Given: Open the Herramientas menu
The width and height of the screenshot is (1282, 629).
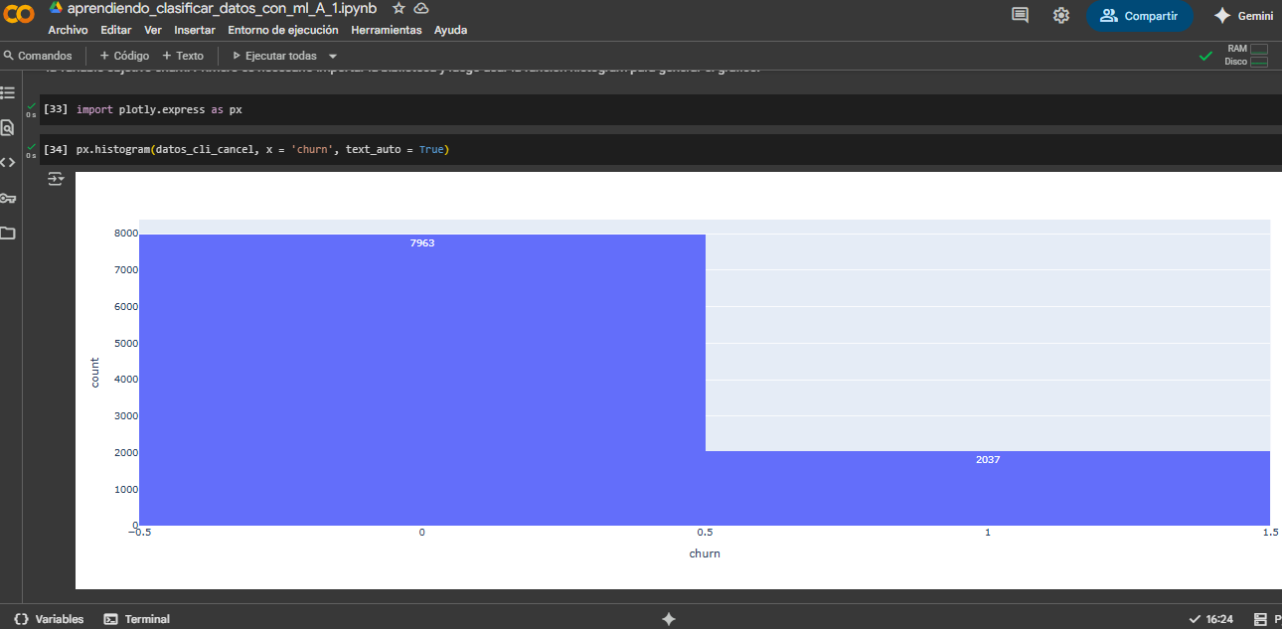Looking at the screenshot, I should coord(387,30).
